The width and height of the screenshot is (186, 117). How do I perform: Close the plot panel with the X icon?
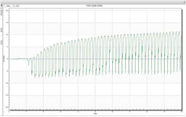[x=1, y=6]
